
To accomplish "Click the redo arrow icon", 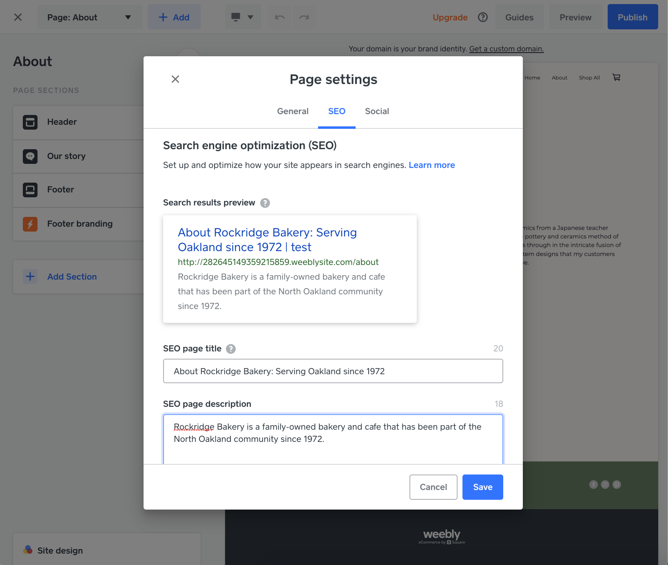I will pos(304,17).
